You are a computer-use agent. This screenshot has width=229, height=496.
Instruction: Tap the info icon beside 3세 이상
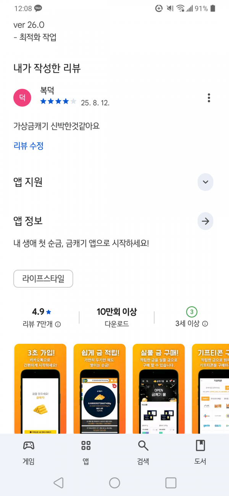pos(205,324)
